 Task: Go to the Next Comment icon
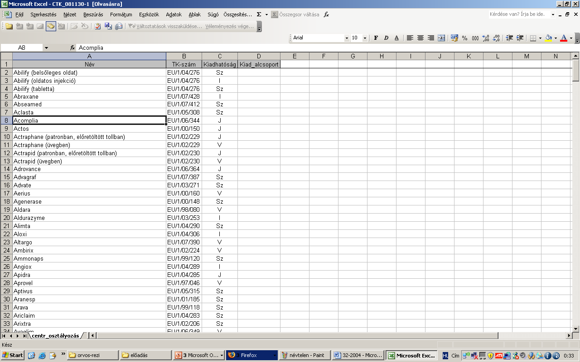pyautogui.click(x=30, y=26)
